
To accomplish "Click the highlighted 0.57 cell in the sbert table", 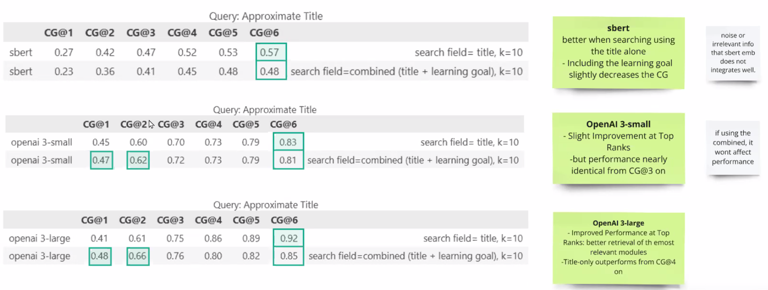I will tap(270, 52).
